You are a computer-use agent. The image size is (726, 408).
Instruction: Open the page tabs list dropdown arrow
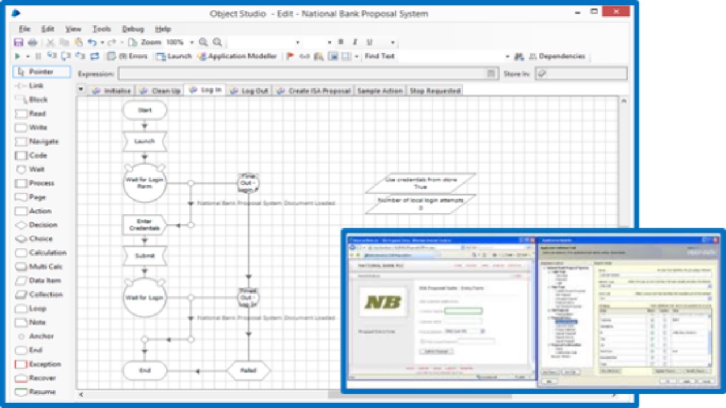(81, 90)
